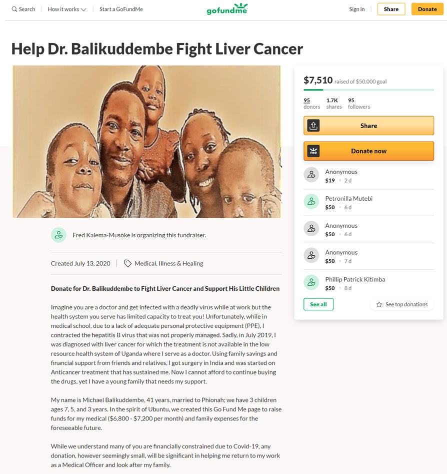
Task: Click Petronilla Mutebi's donor avatar
Action: click(311, 202)
